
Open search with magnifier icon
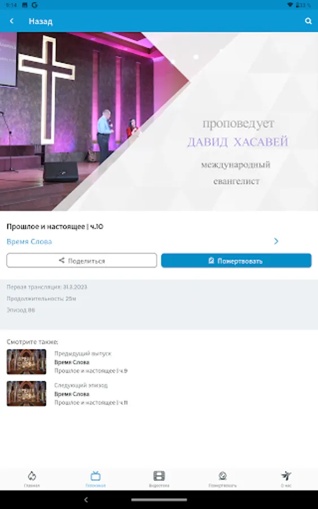point(308,21)
